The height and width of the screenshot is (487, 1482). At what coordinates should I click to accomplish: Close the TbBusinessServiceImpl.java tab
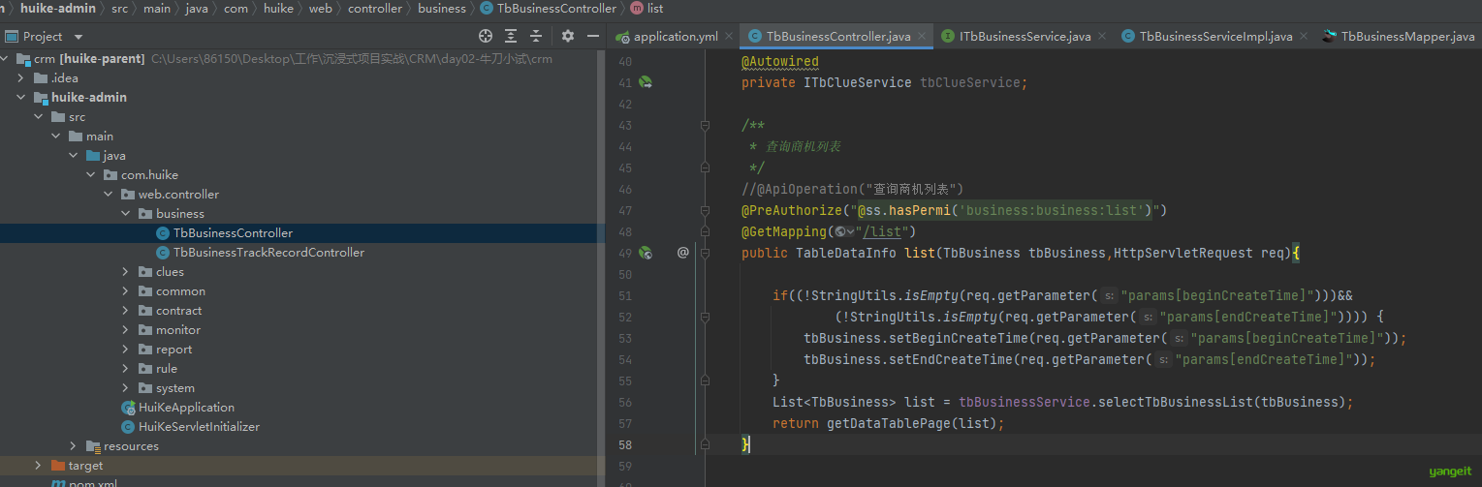pyautogui.click(x=1304, y=37)
